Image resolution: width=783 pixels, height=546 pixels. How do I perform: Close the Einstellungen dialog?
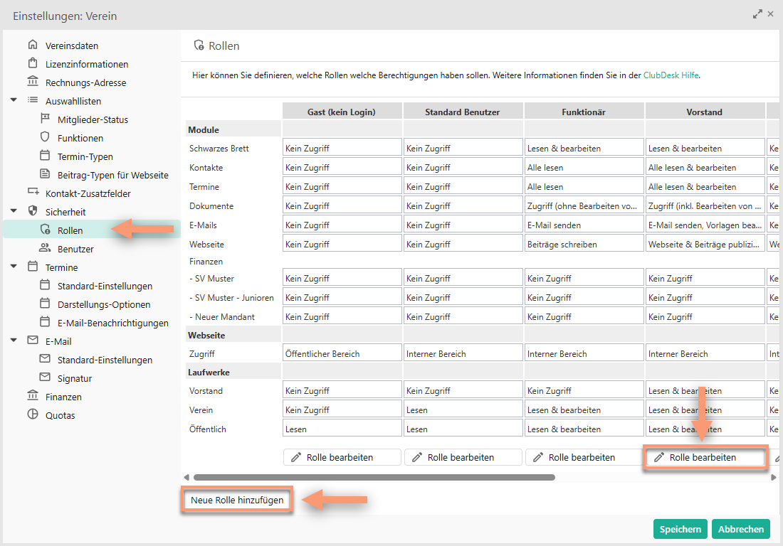pyautogui.click(x=770, y=14)
